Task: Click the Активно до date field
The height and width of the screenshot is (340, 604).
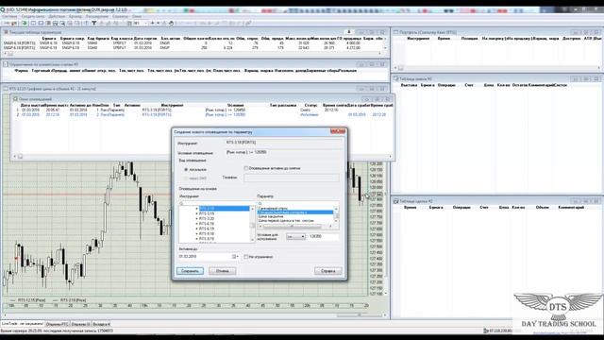Action: coord(209,257)
